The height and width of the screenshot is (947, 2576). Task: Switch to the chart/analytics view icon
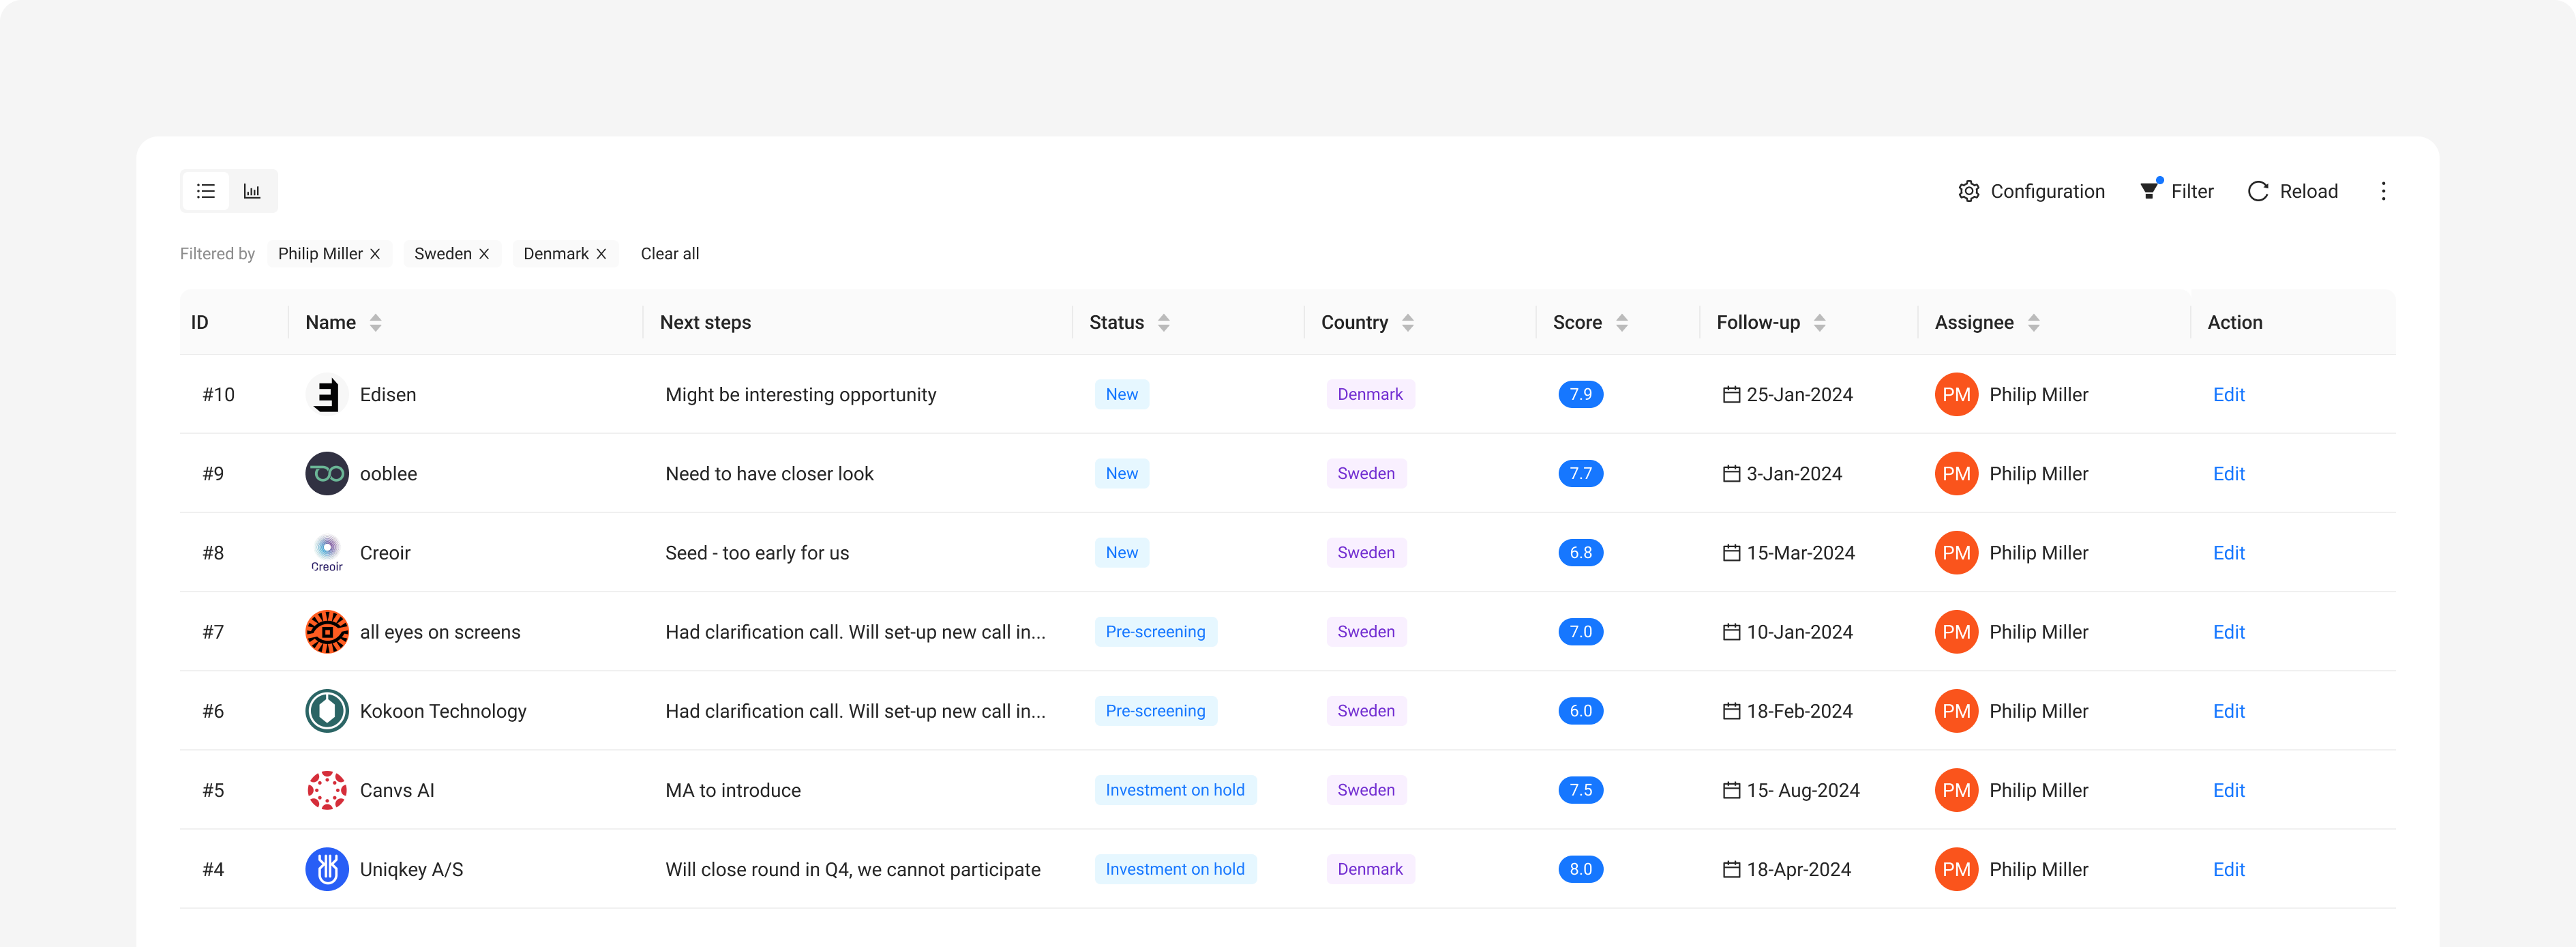point(251,190)
